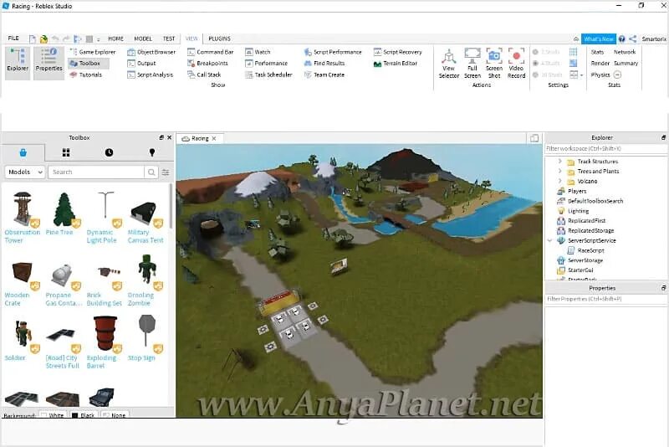669x447 pixels.
Task: Click the Filter workspace field
Action: point(605,148)
